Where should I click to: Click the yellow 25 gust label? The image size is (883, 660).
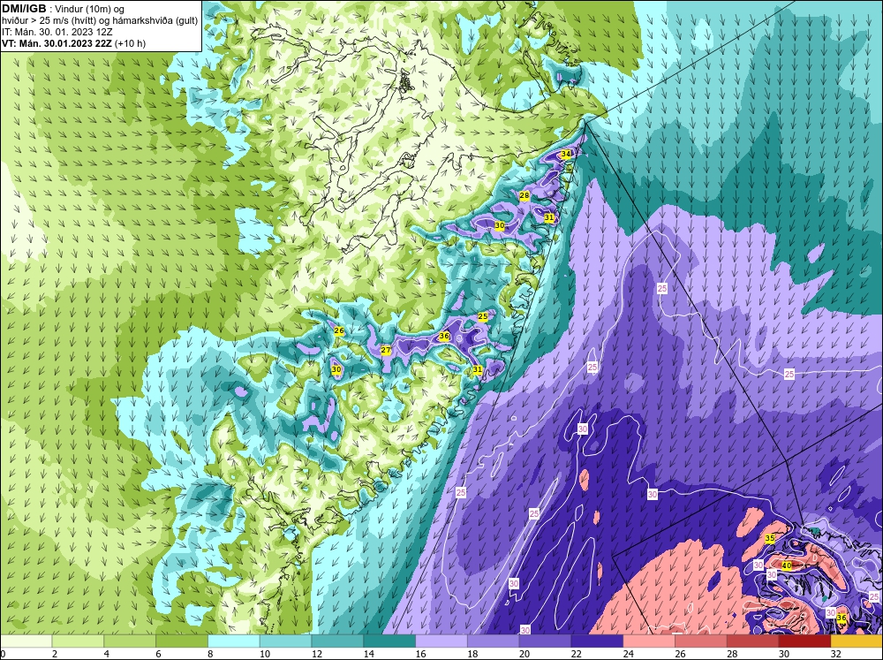483,316
